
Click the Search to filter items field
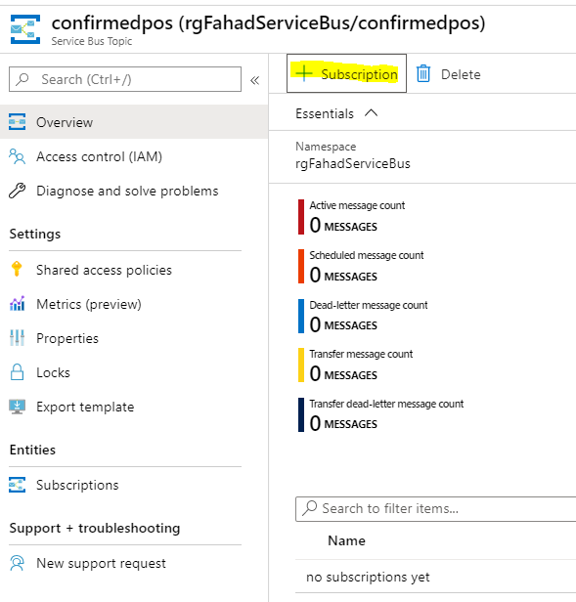click(x=435, y=509)
